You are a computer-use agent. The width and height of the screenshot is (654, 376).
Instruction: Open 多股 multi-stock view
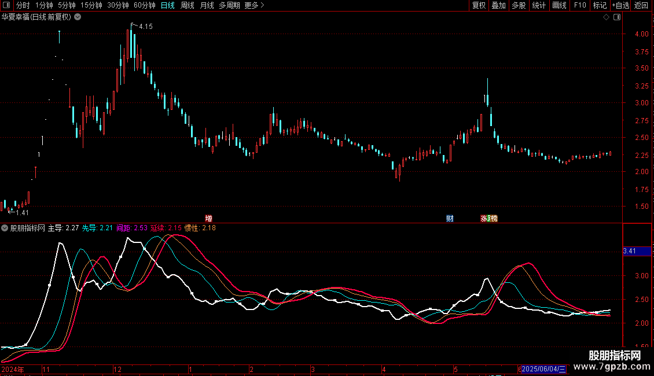[x=519, y=5]
